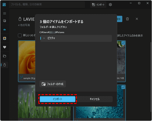Viewport: 152px width, 121px height.
Task: Click the blue インポート confirm button
Action: [57, 99]
